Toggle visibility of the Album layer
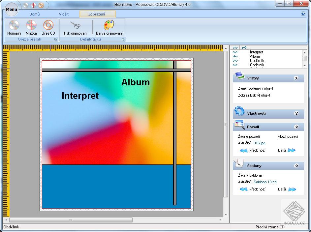Viewport: 311px width, 232px height. tap(235, 56)
